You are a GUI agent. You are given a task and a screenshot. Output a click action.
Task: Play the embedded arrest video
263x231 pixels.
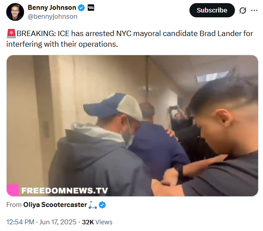click(x=132, y=126)
